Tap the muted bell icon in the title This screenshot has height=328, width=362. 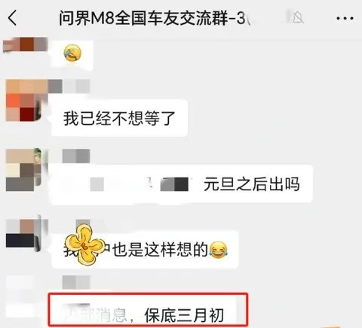point(298,17)
